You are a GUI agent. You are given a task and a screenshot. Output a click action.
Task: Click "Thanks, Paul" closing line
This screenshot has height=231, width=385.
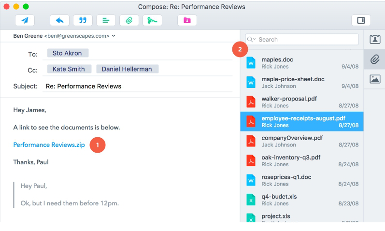click(31, 162)
